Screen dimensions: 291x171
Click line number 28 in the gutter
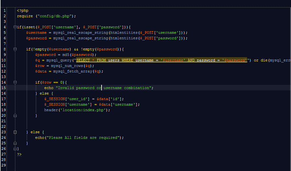4,160
